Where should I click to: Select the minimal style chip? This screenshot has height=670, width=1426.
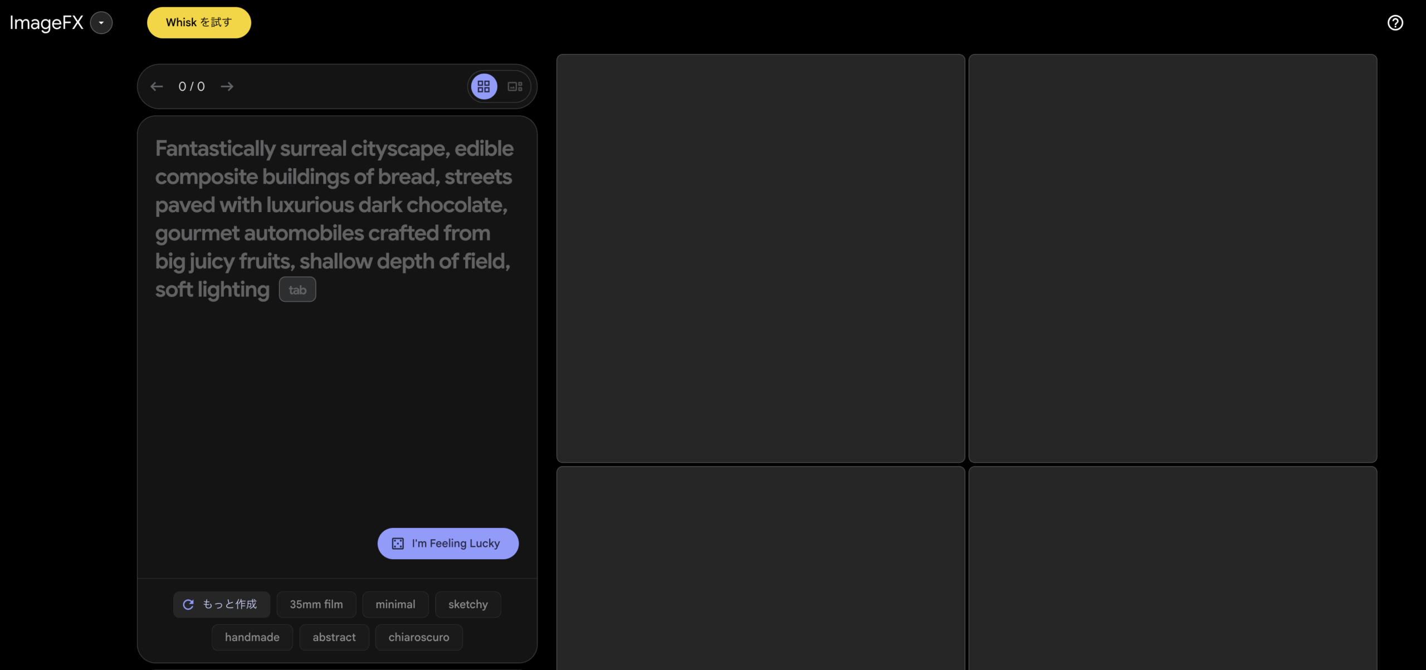[395, 604]
